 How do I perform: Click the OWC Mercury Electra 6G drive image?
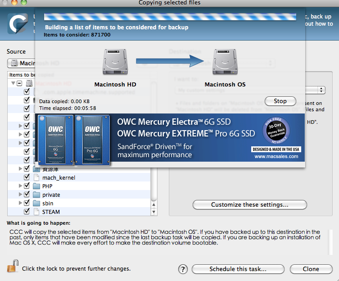pos(55,140)
